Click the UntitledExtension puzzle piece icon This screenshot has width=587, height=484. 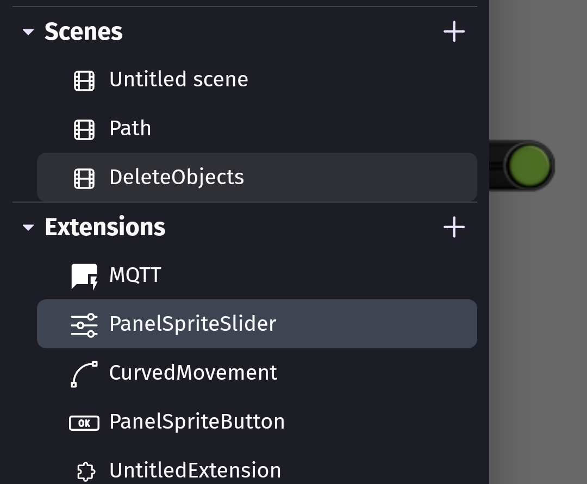tap(86, 472)
